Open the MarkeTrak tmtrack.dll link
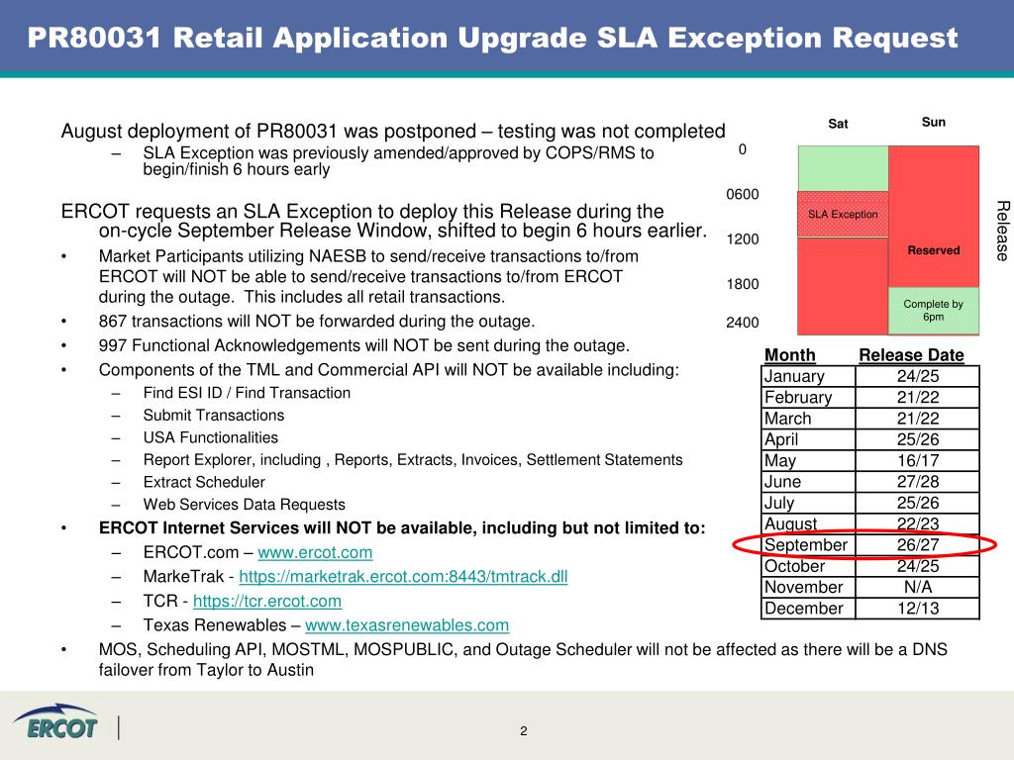This screenshot has height=760, width=1014. point(404,577)
